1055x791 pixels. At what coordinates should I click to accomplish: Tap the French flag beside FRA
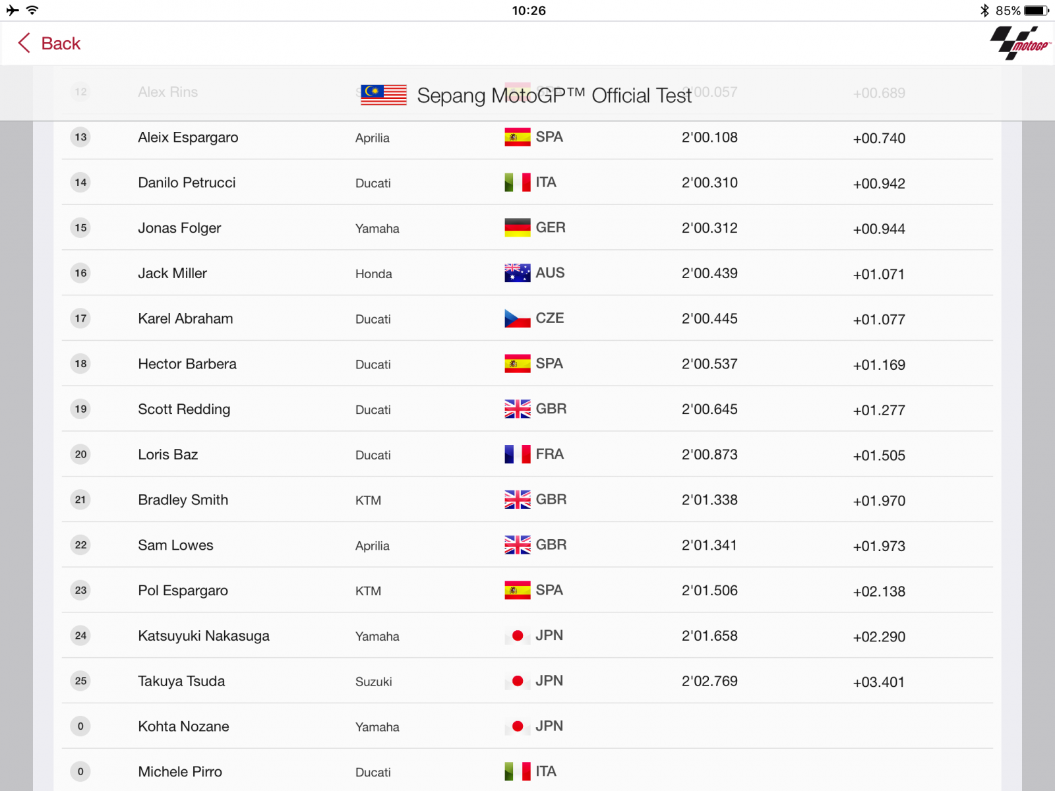(x=518, y=454)
